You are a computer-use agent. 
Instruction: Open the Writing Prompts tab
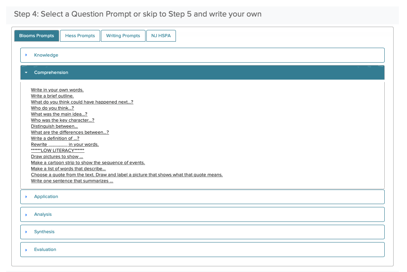click(123, 36)
